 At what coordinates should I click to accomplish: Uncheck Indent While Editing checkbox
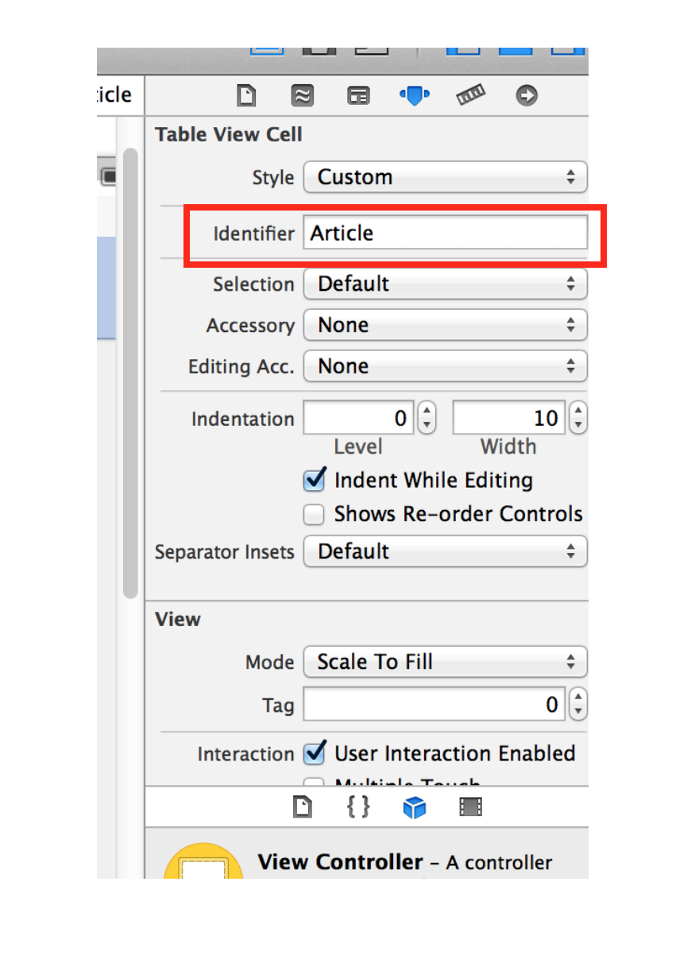click(x=315, y=480)
